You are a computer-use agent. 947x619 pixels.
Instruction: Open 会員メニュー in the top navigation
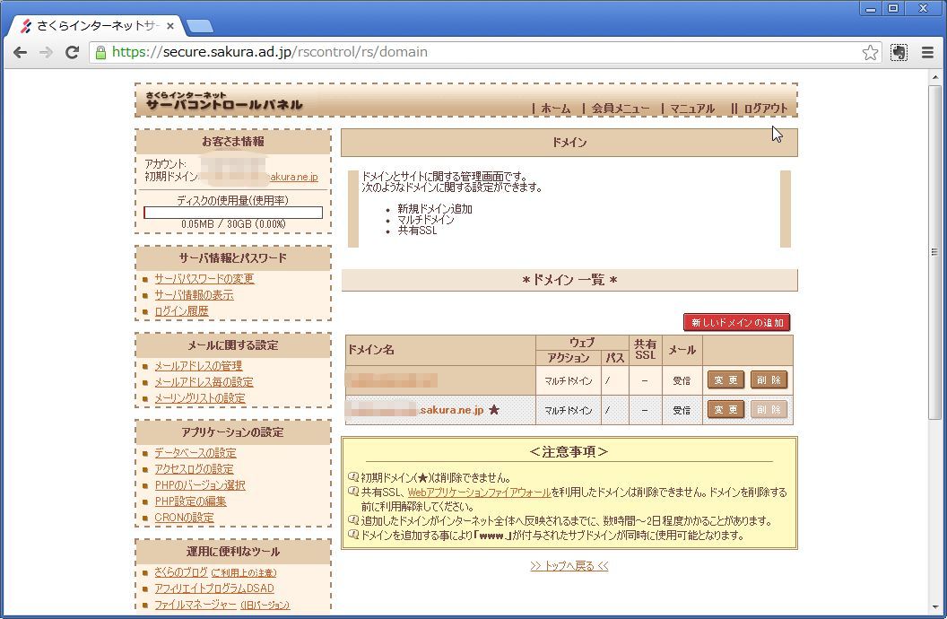621,109
